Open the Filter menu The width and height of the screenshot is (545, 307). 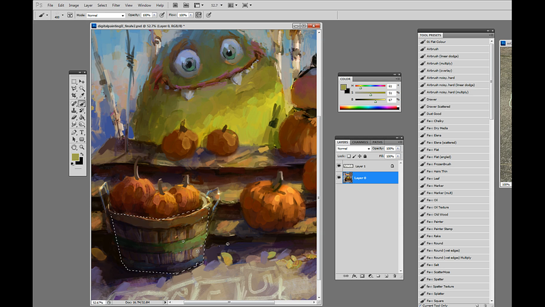tap(116, 5)
